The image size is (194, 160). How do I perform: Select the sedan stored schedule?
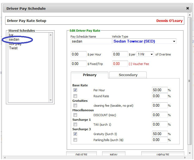tap(14, 40)
